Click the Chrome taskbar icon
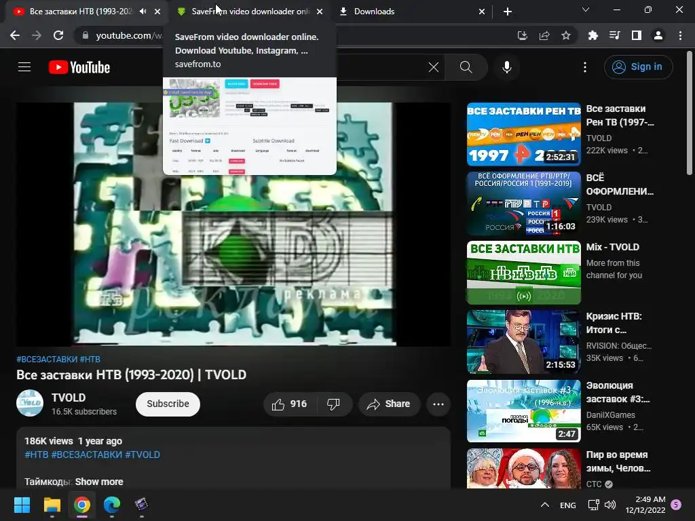Screen dimensions: 695x521 [x=82, y=505]
